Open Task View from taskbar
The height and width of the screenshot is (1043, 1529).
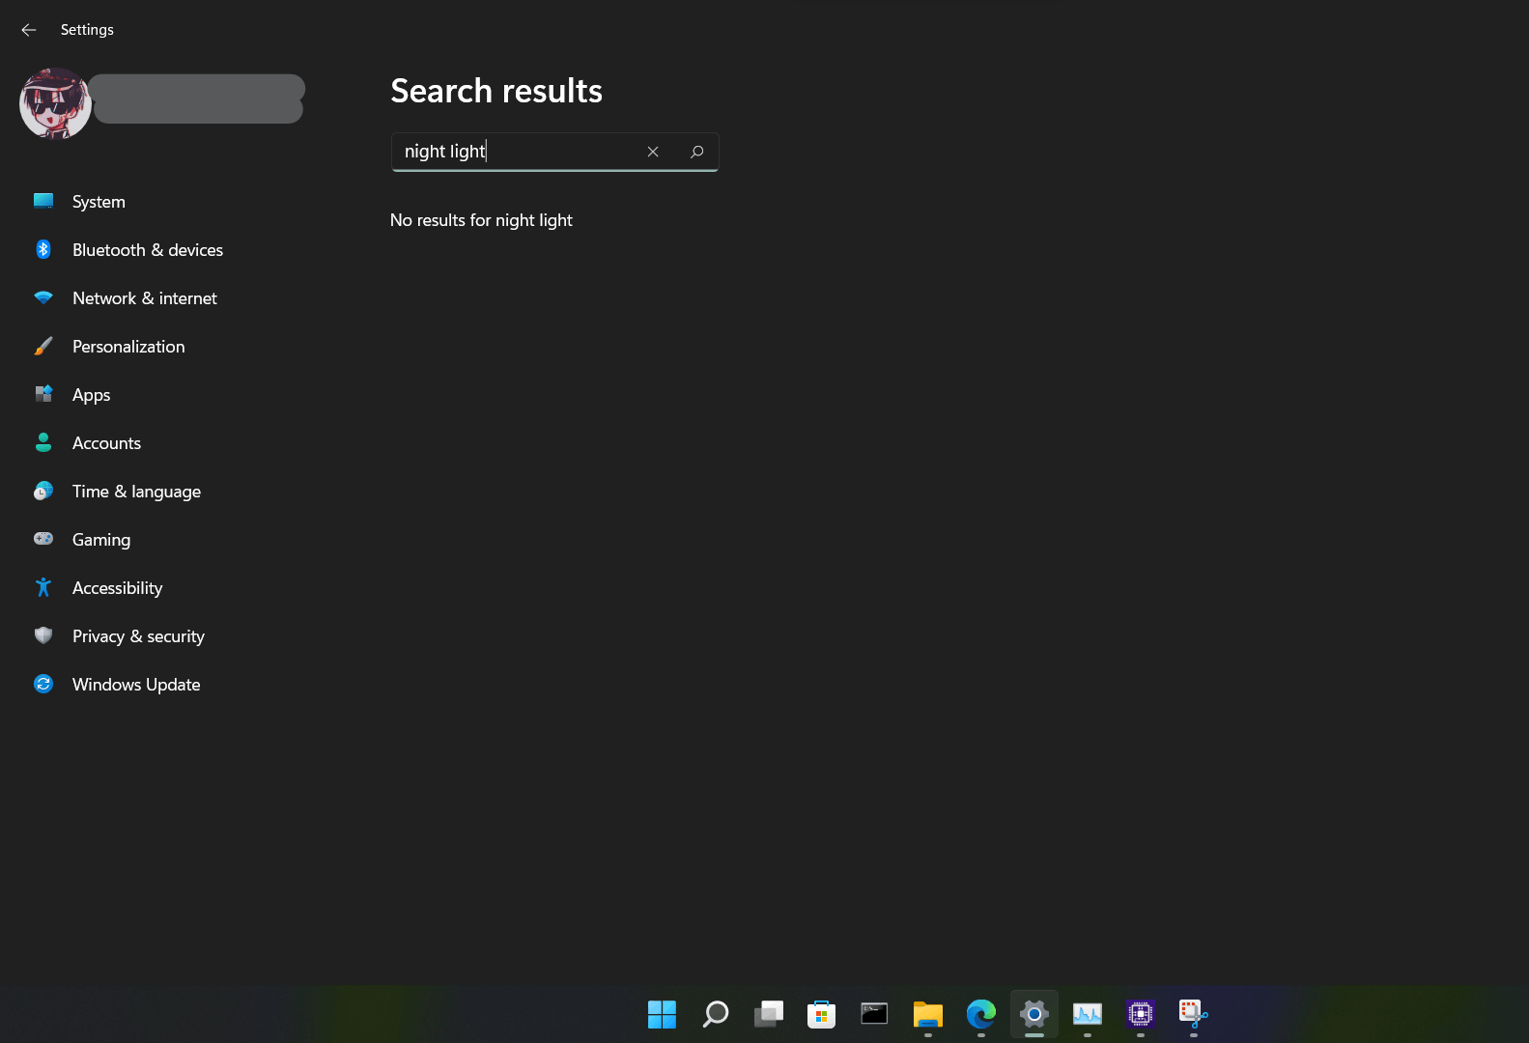point(769,1014)
